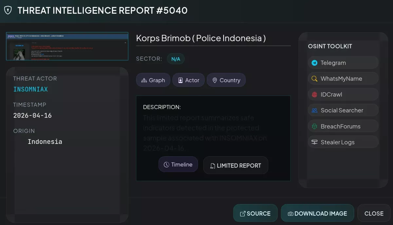The height and width of the screenshot is (225, 393).
Task: Open the Social Searcher tool
Action: (x=343, y=111)
